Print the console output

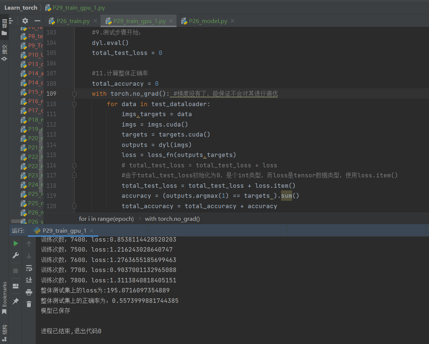coord(29,292)
